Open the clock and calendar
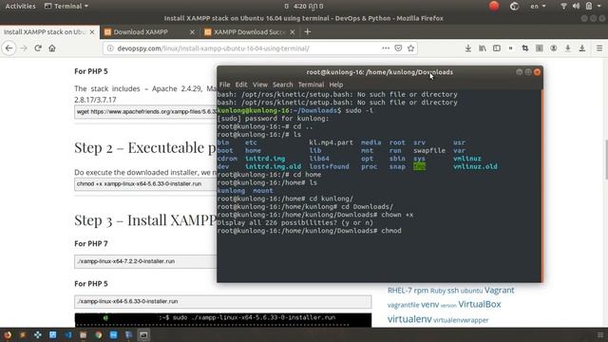Viewport: 608px width, 342px height. pyautogui.click(x=304, y=7)
